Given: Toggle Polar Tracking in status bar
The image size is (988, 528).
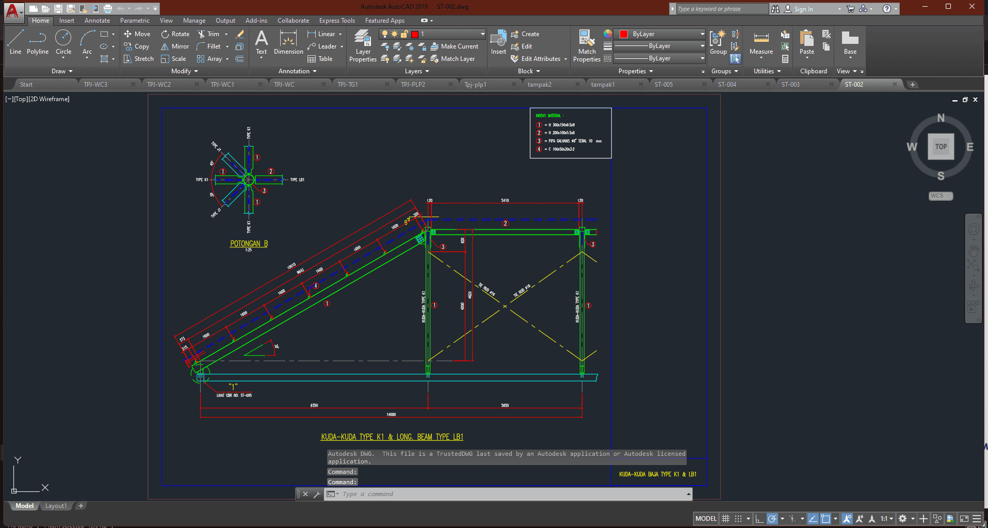Looking at the screenshot, I should 772,519.
